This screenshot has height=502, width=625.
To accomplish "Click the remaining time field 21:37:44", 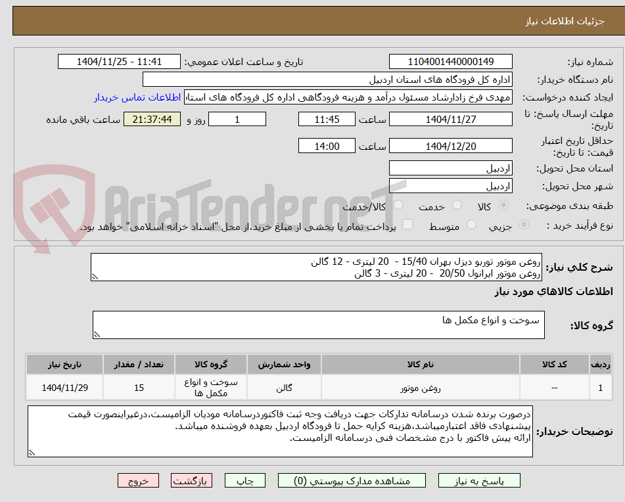I will point(152,119).
